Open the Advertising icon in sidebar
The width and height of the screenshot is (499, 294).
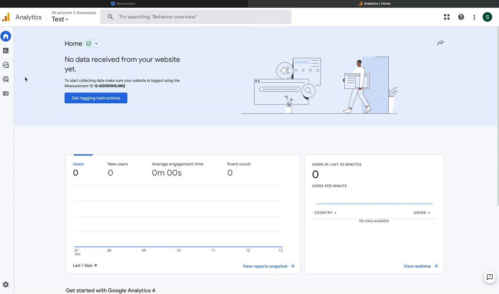coord(6,79)
